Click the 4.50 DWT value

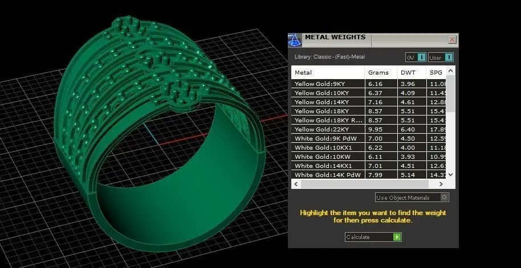(x=408, y=139)
